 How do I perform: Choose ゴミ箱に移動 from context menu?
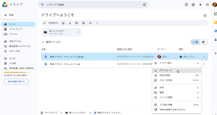click(177, 105)
